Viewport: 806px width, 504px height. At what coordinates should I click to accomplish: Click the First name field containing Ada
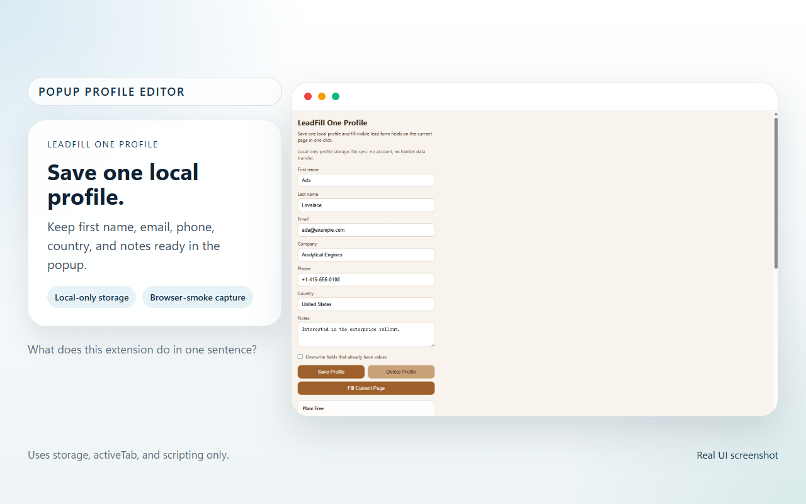click(366, 180)
